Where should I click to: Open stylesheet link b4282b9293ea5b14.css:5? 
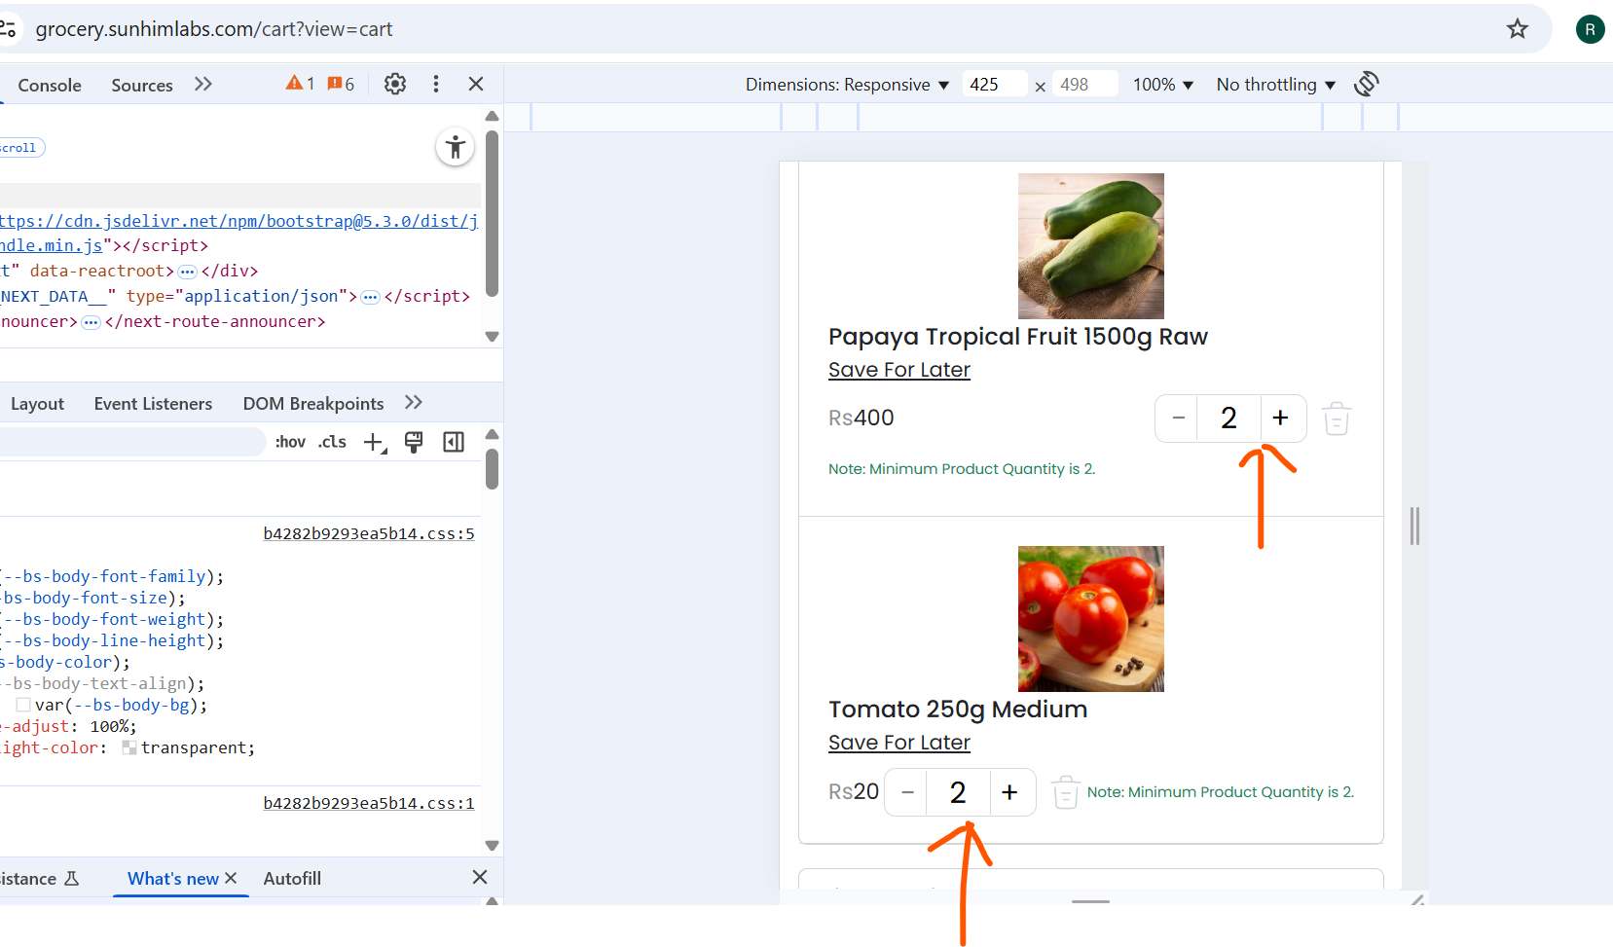tap(369, 533)
